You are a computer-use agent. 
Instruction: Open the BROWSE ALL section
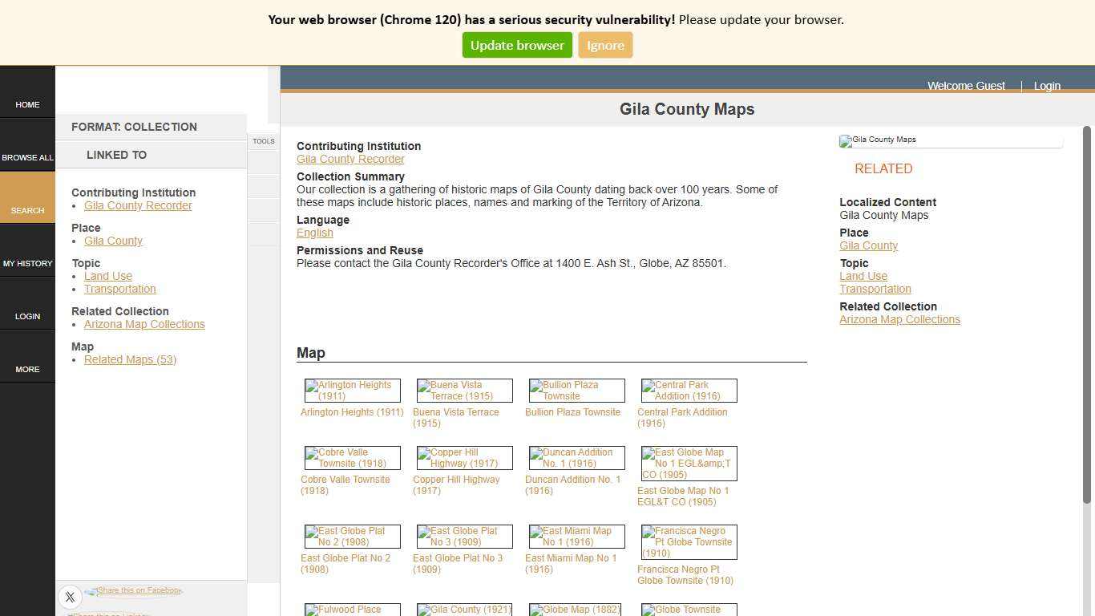(27, 157)
